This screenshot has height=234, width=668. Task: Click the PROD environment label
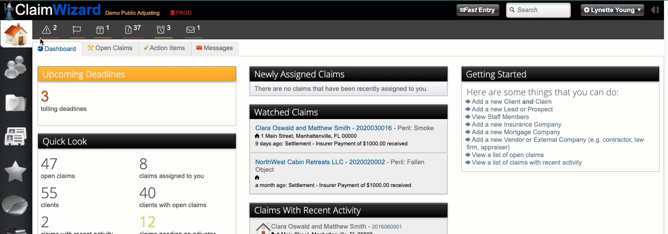[x=181, y=13]
